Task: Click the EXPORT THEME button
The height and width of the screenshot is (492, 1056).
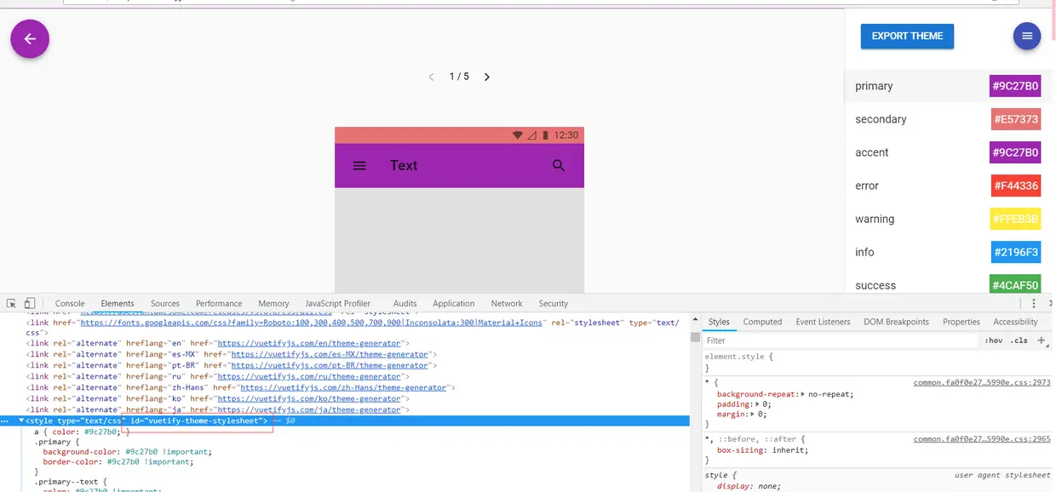Action: click(x=907, y=36)
